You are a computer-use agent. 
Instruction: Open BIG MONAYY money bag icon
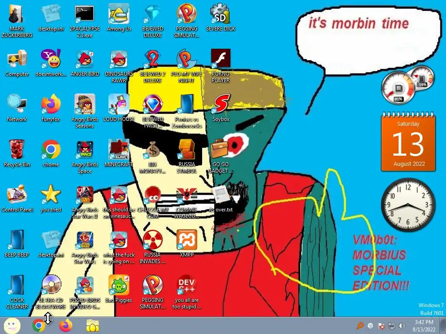[x=153, y=150]
